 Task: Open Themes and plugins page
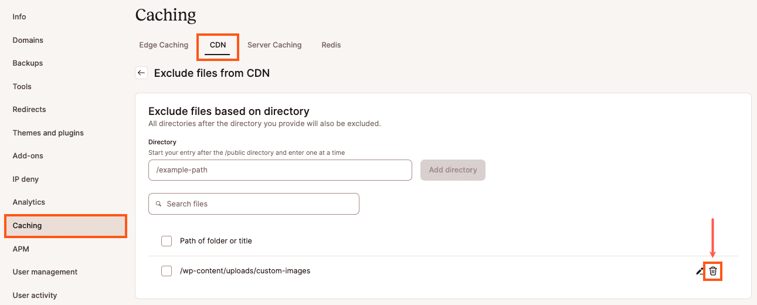(48, 133)
